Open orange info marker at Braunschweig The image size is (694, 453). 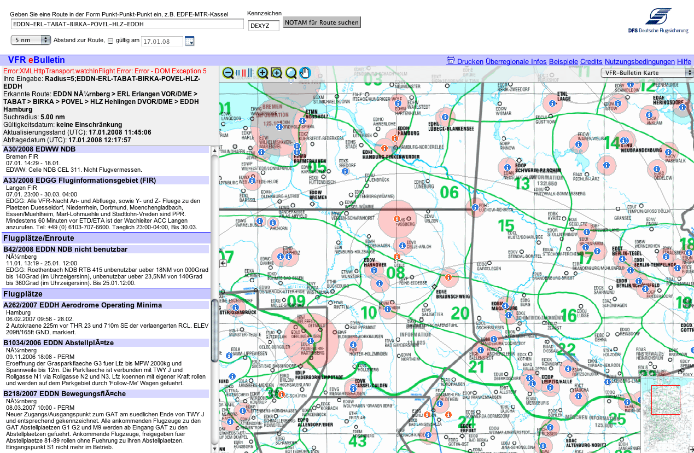point(448,277)
